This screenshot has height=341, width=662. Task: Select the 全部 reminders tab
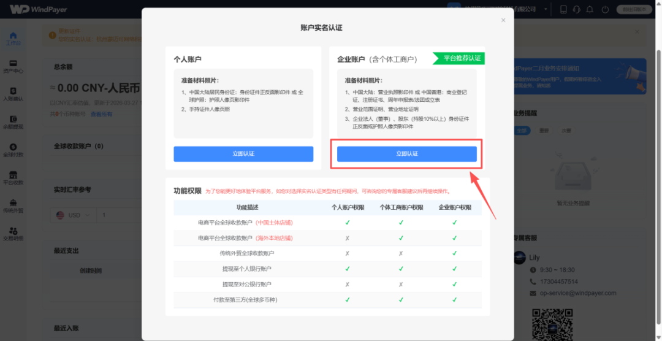click(x=521, y=131)
